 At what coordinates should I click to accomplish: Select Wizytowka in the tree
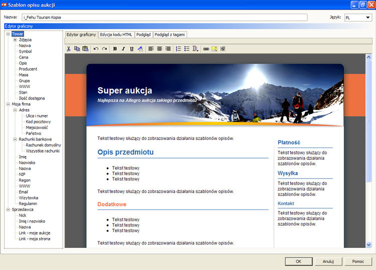(x=29, y=198)
